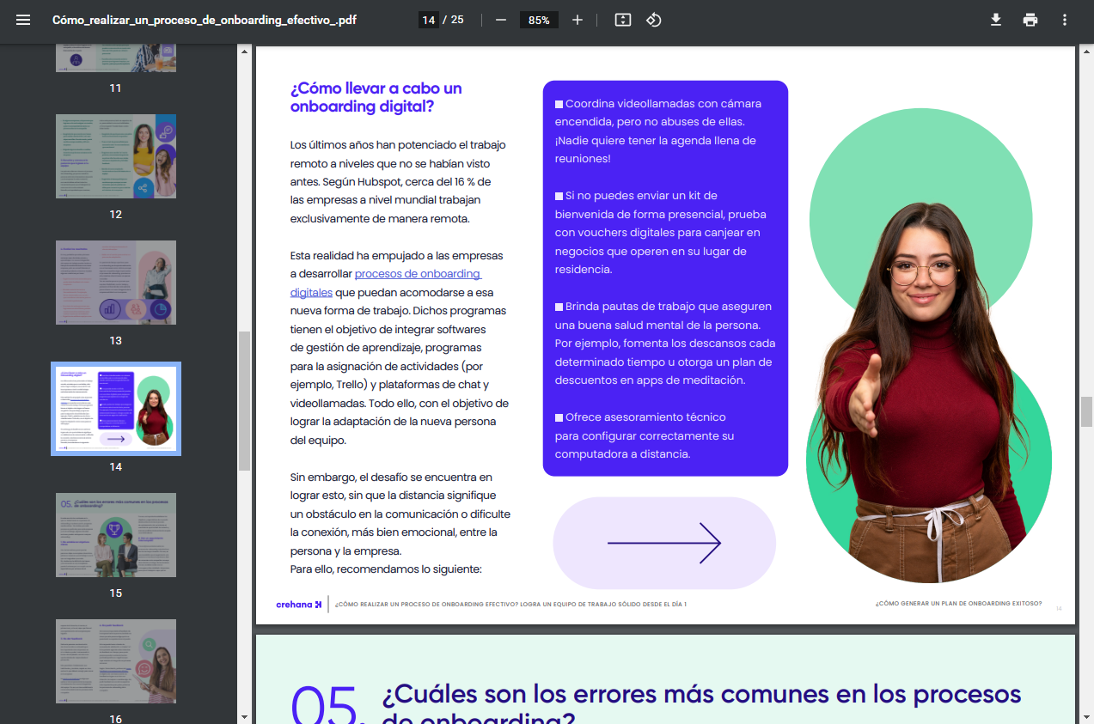Click the page number input field
Viewport: 1094px width, 724px height.
click(x=427, y=19)
